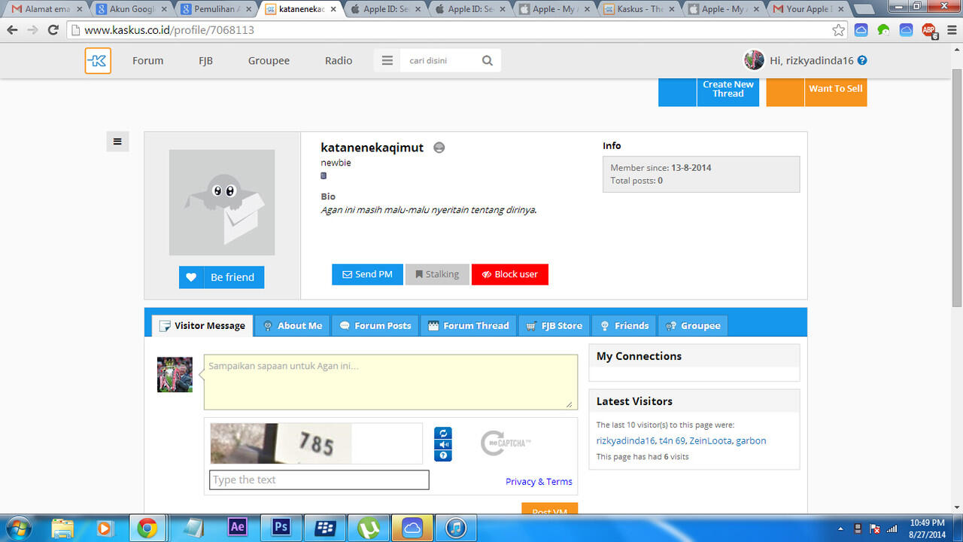Open Forum in the navigation
Image resolution: width=963 pixels, height=542 pixels.
click(x=147, y=61)
